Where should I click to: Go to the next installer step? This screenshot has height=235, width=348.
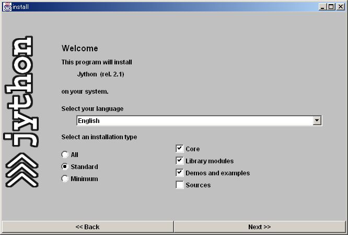point(260,227)
